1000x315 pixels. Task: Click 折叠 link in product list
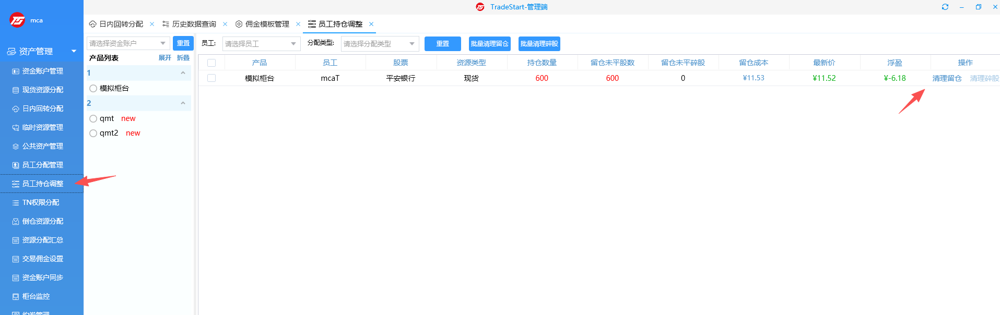click(x=183, y=58)
